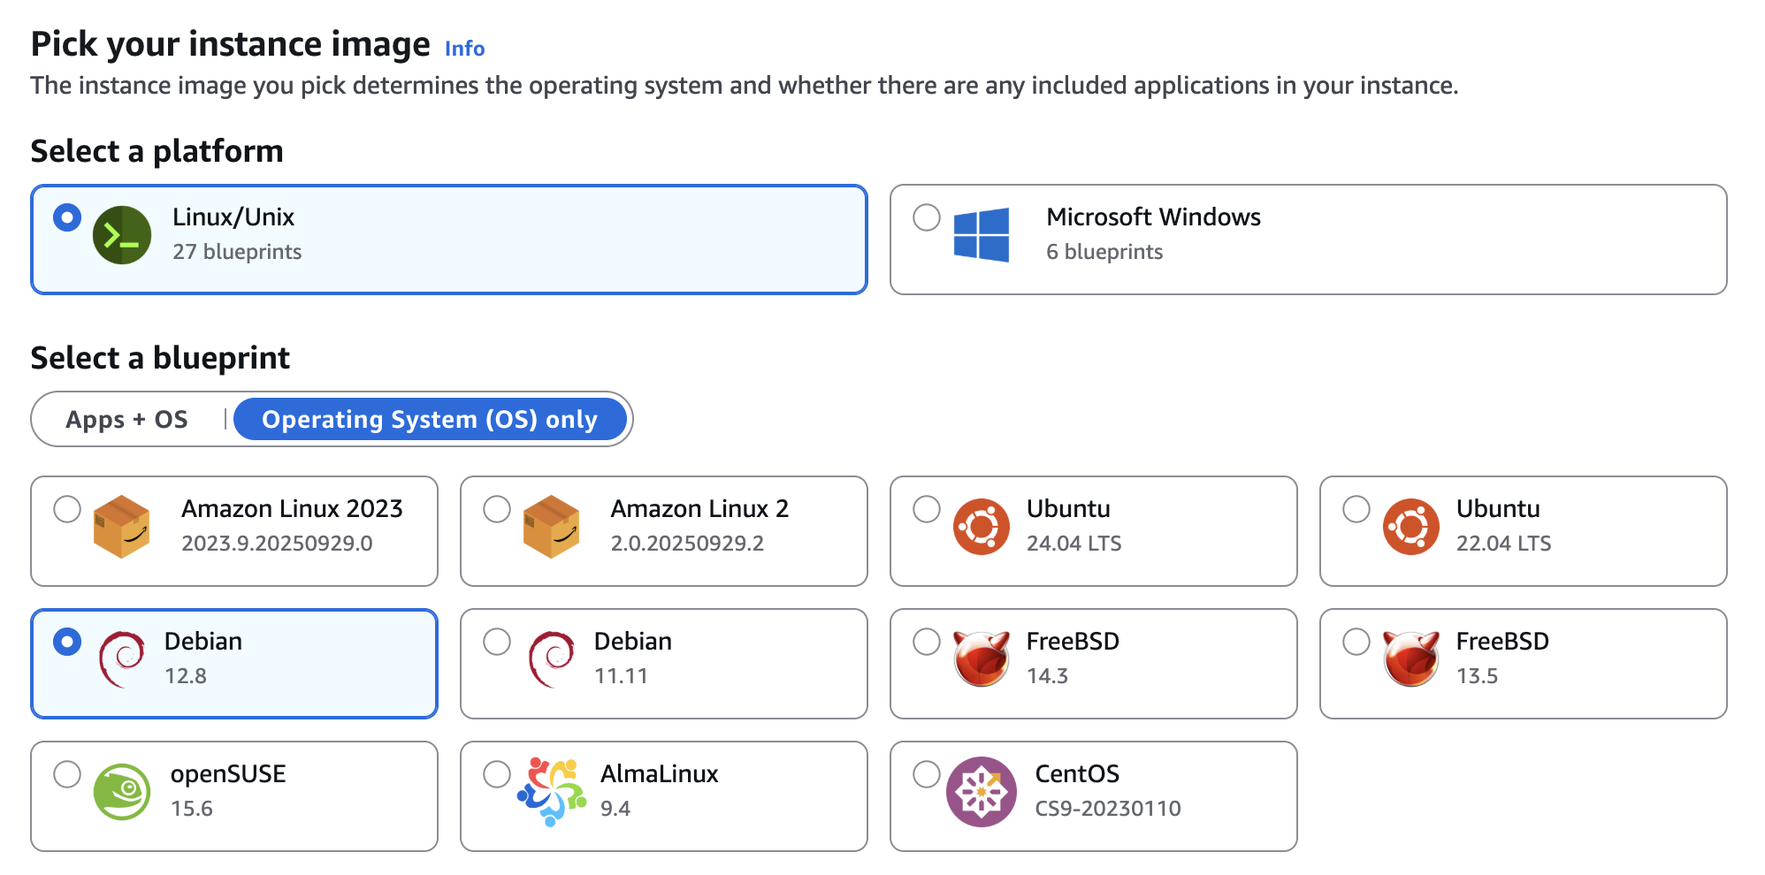Select the CentOS CS9-20230110 radio button

point(926,774)
